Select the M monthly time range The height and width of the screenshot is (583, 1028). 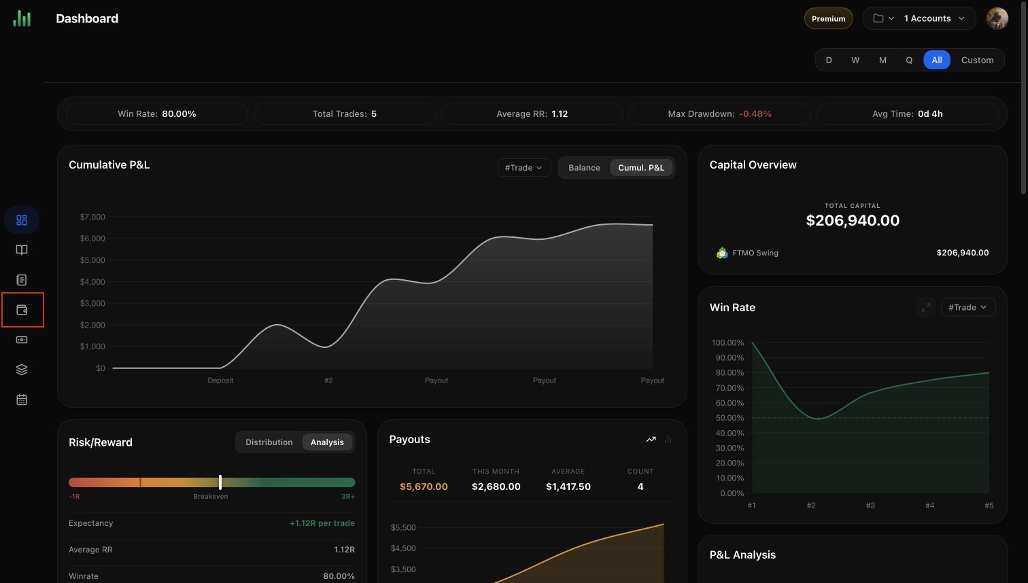pyautogui.click(x=883, y=60)
